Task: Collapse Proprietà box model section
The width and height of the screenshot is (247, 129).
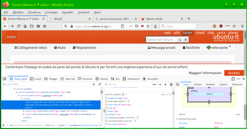Action: (177, 119)
